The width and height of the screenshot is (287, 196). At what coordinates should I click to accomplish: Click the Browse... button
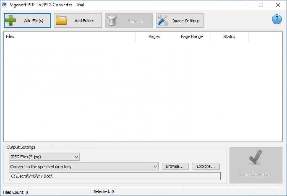(175, 166)
